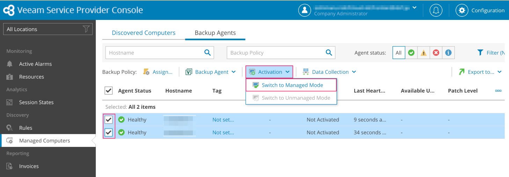Click the Resources sidebar icon

point(10,77)
